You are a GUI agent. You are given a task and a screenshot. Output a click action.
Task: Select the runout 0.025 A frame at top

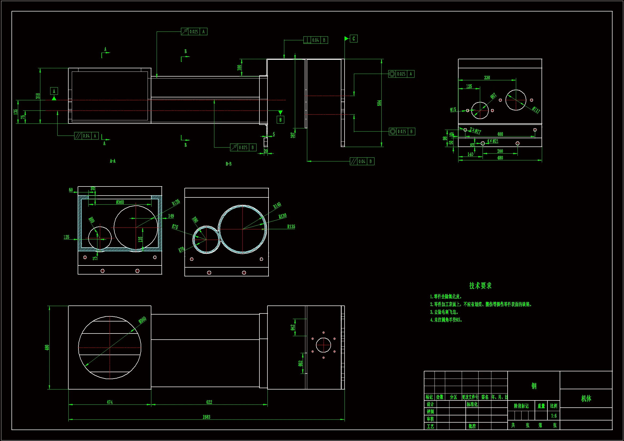tap(194, 31)
